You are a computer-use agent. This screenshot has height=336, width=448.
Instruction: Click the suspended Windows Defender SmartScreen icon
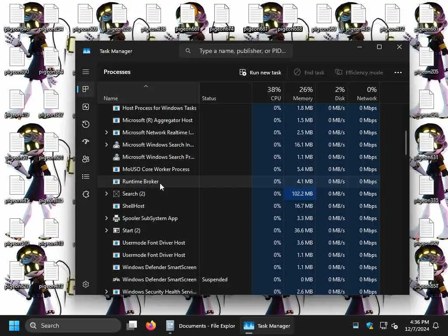116,280
